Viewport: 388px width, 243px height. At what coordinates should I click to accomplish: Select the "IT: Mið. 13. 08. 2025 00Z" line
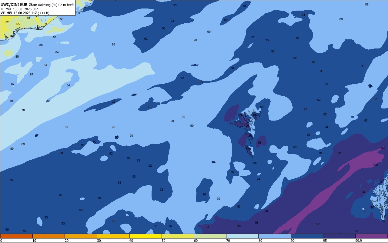(19, 9)
